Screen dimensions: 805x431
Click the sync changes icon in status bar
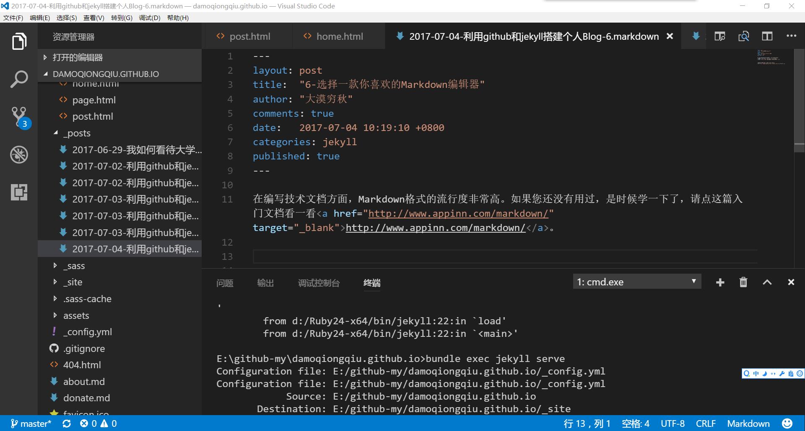tap(67, 423)
